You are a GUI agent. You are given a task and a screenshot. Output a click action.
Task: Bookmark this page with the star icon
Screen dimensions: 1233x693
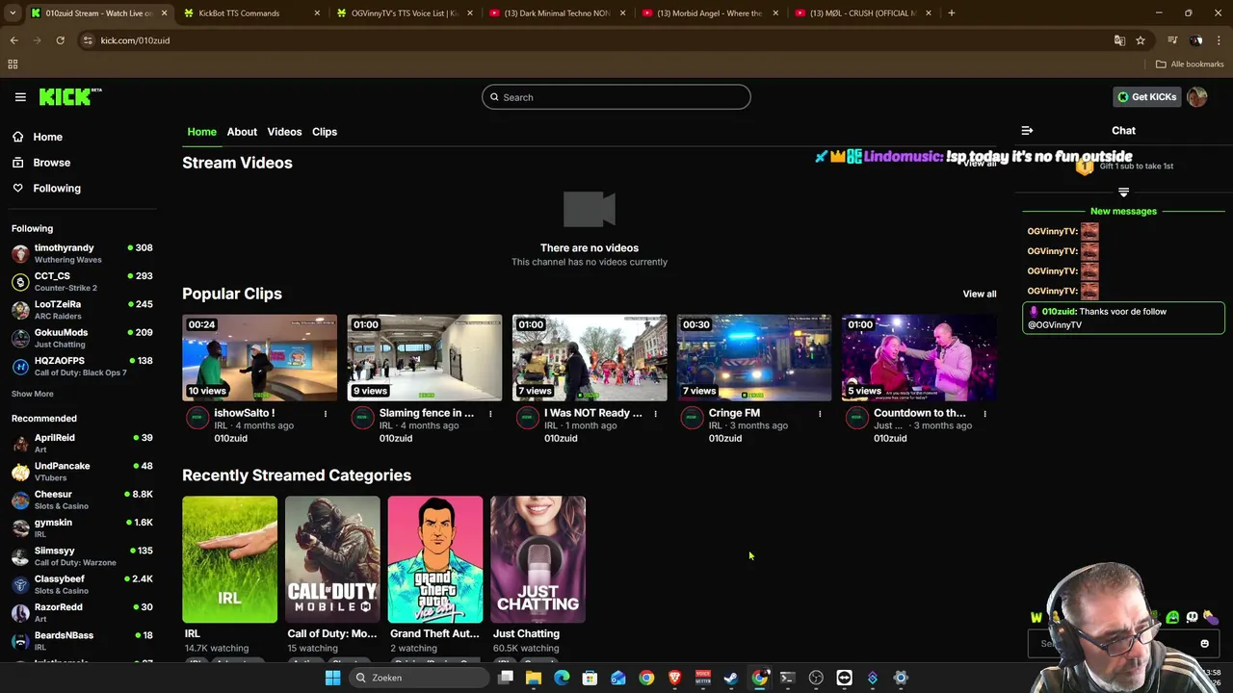[x=1141, y=40]
